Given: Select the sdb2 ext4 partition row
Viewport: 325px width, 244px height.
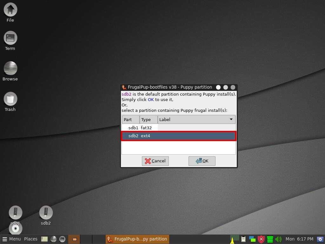Looking at the screenshot, I should (178, 136).
